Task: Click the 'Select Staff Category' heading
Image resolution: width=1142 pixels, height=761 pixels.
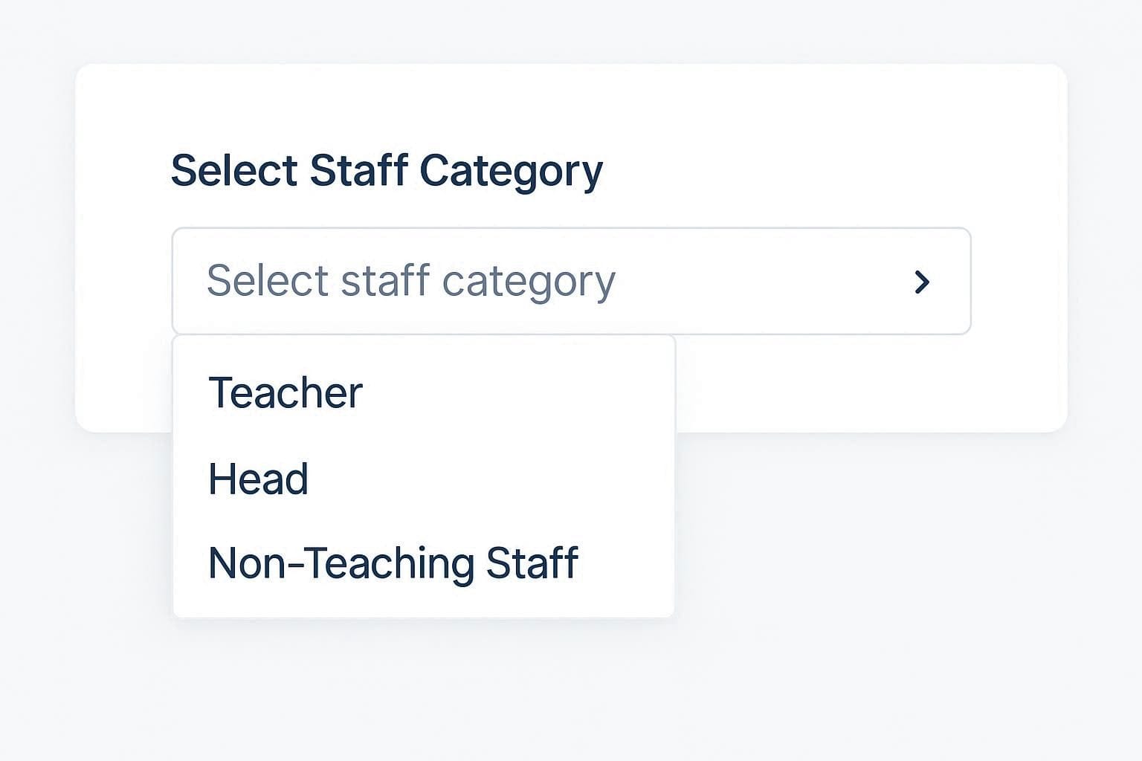Action: coord(387,170)
